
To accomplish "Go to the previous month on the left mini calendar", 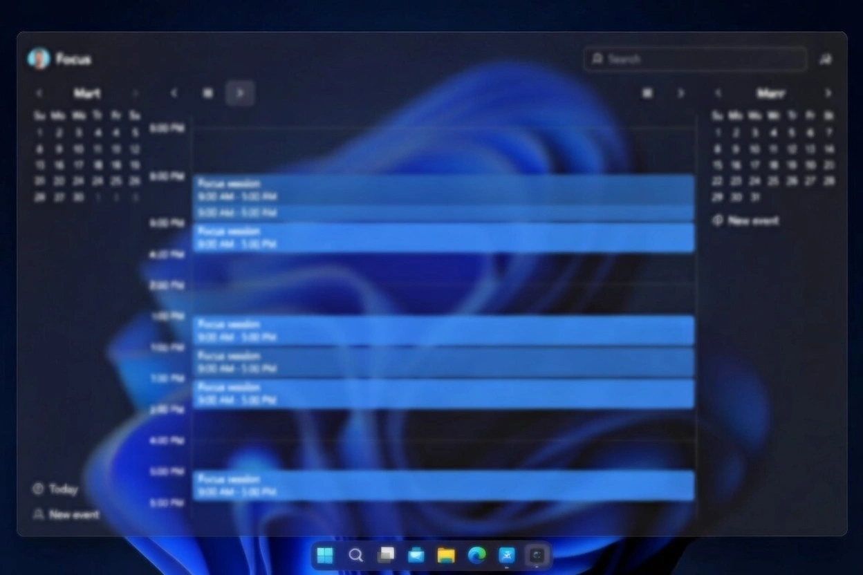I will pos(39,92).
